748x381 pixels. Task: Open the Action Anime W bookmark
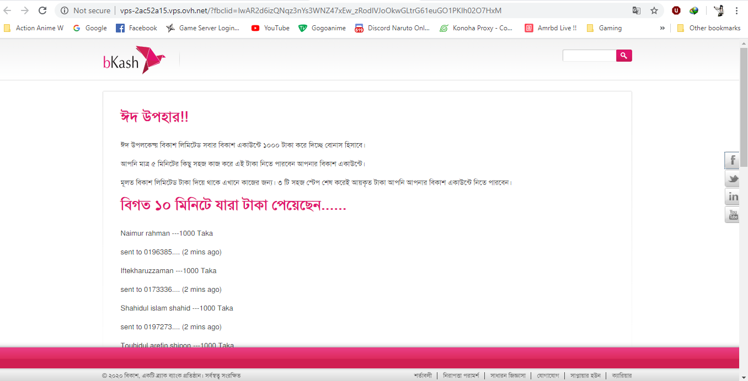coord(34,28)
